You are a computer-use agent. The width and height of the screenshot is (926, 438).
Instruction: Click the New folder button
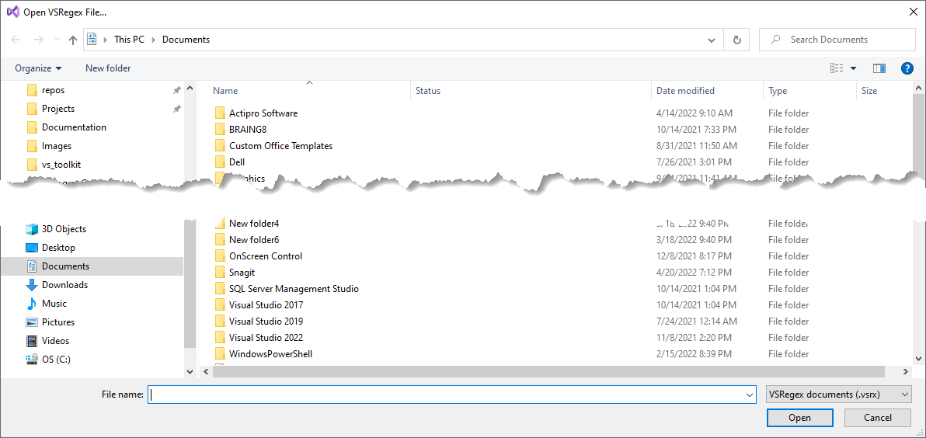click(x=108, y=68)
